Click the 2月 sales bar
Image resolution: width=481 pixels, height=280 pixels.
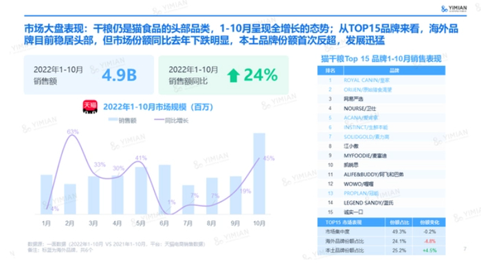point(70,199)
